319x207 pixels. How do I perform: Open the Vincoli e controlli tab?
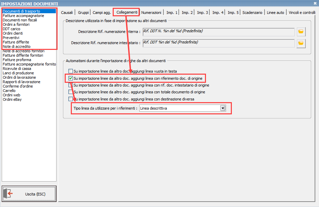click(x=302, y=13)
